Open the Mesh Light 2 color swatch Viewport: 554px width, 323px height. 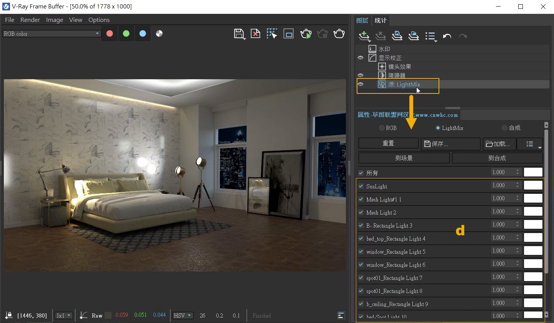point(533,211)
